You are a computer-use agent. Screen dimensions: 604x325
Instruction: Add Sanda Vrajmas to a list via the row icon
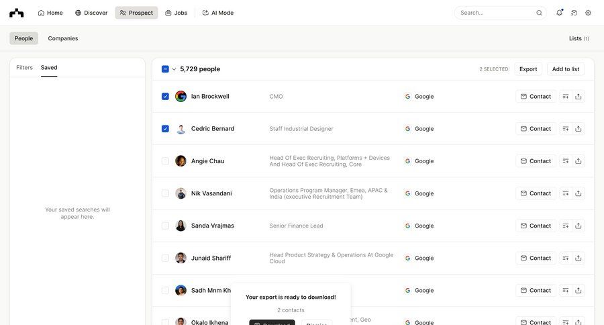click(566, 226)
